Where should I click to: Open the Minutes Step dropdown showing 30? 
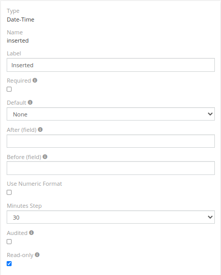(110, 217)
